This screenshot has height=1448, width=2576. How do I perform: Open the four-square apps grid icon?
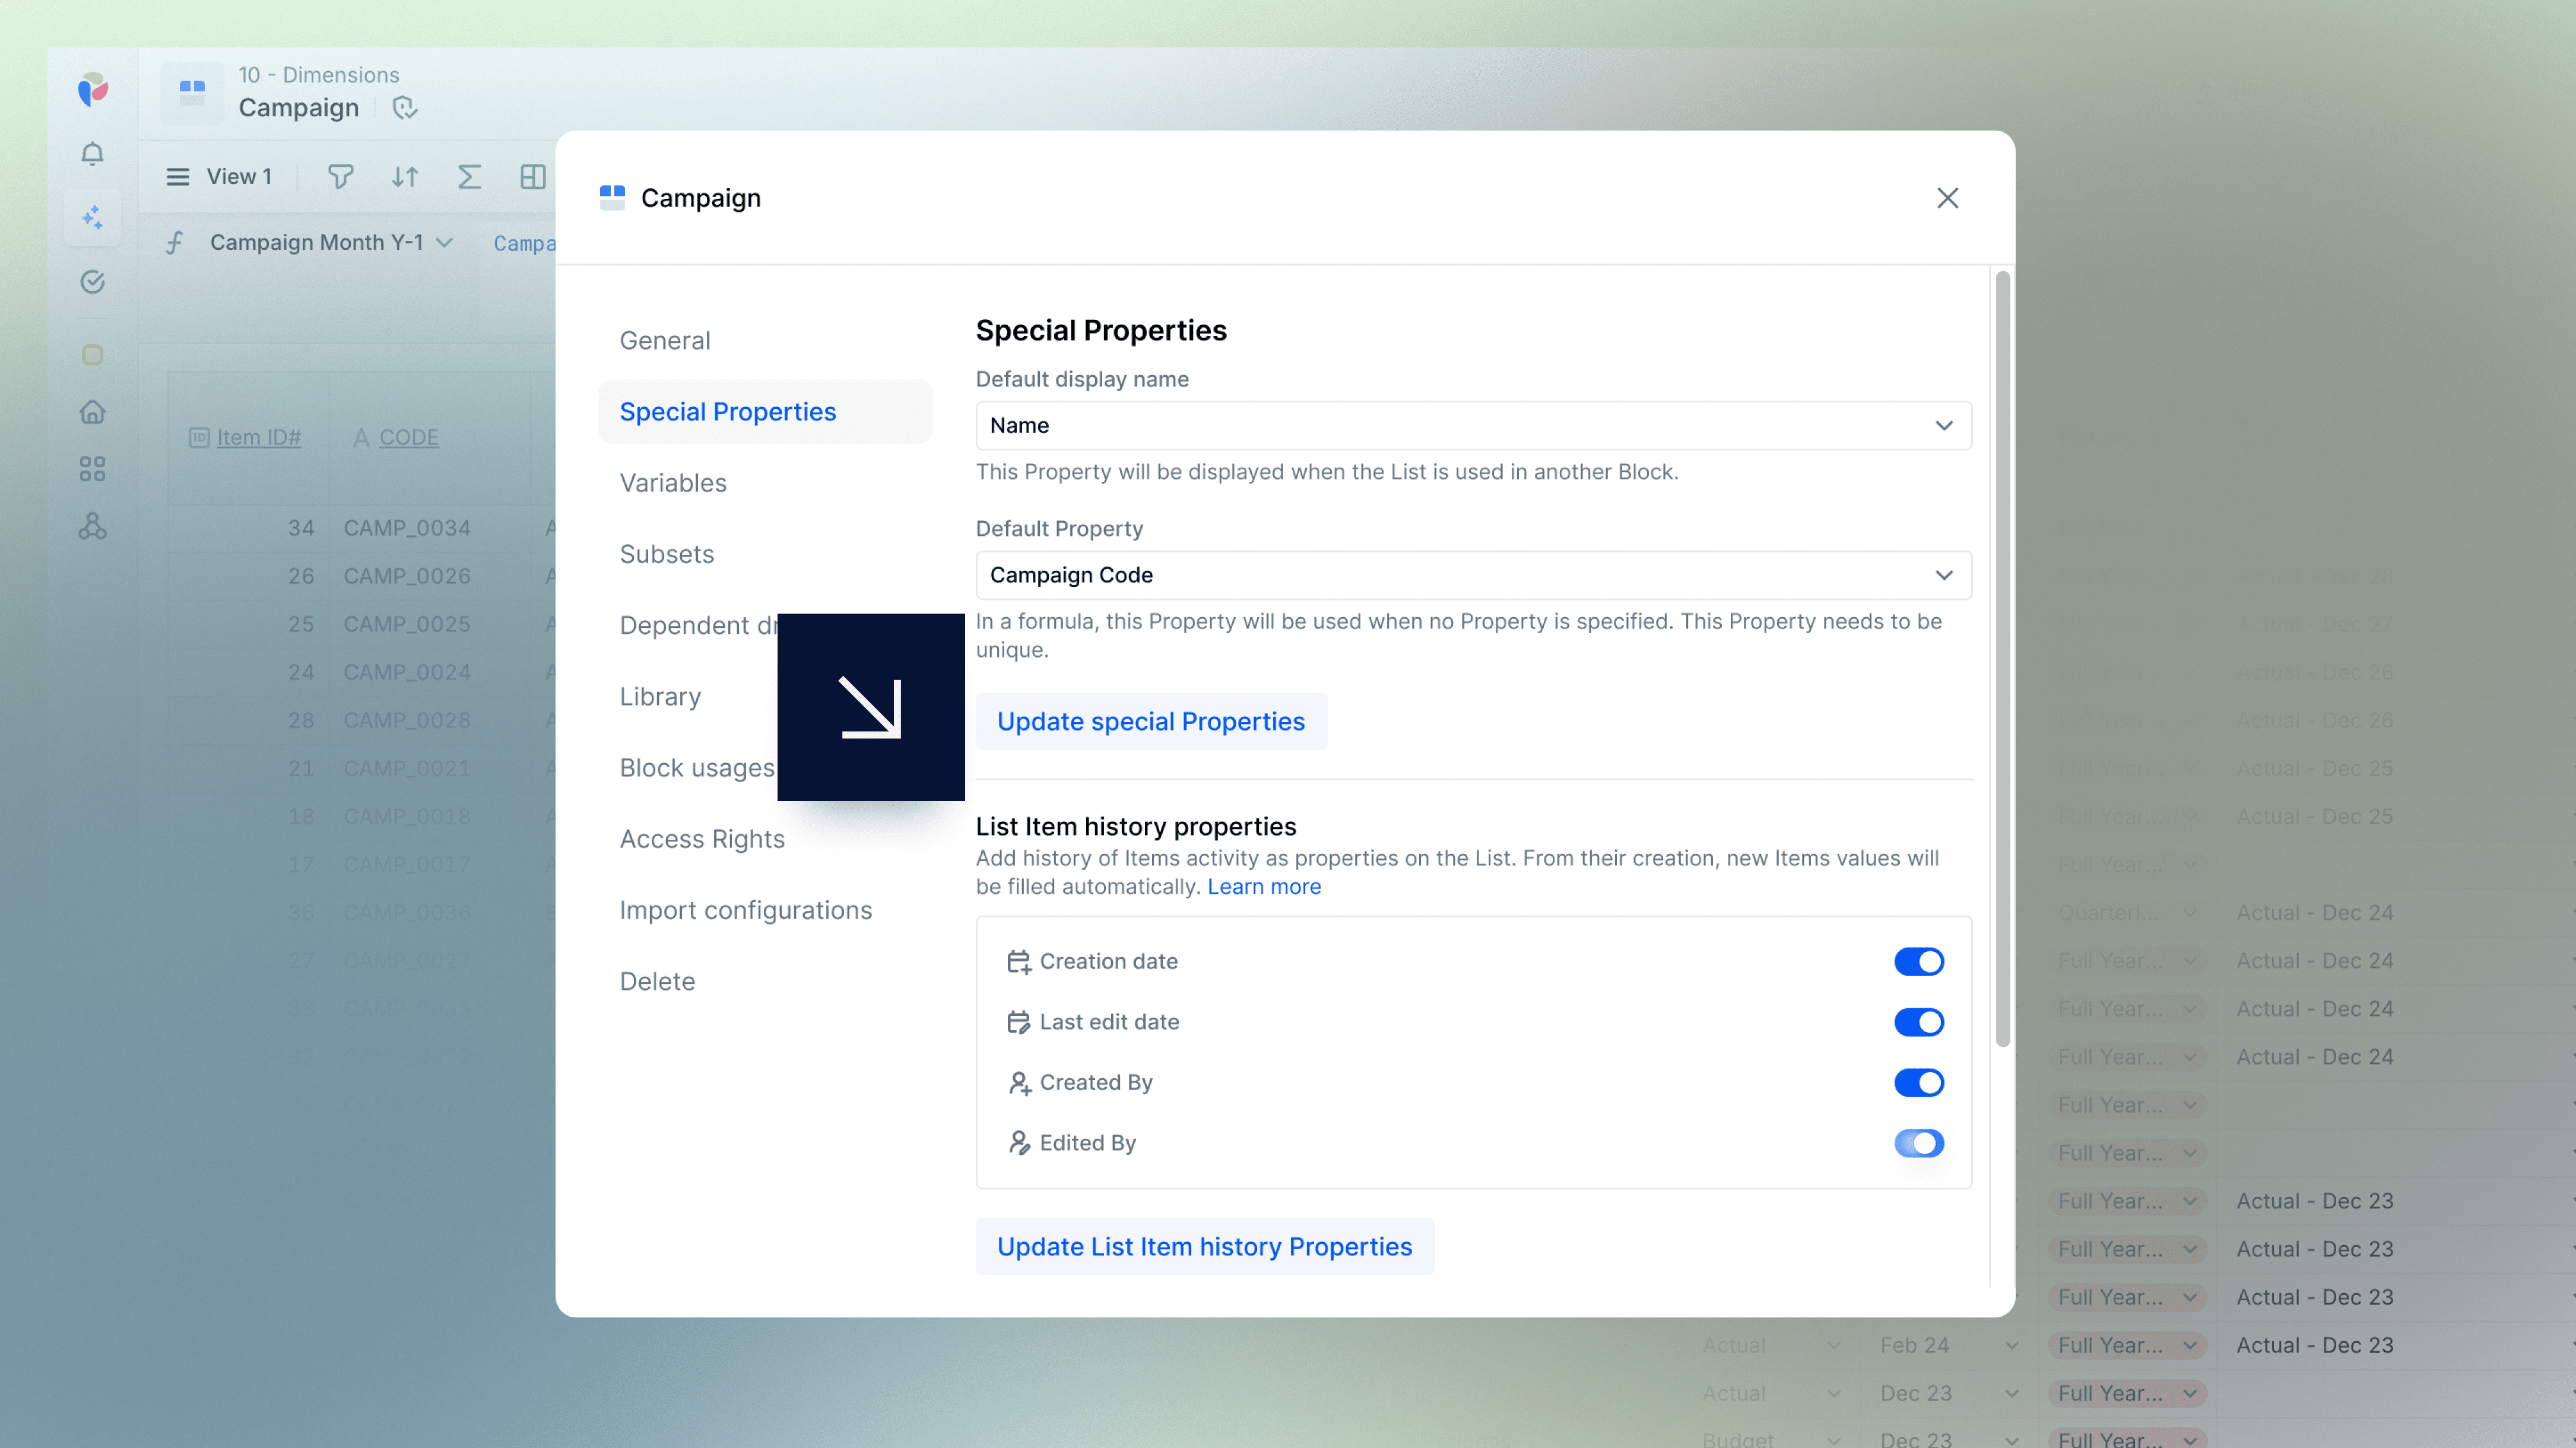[92, 469]
